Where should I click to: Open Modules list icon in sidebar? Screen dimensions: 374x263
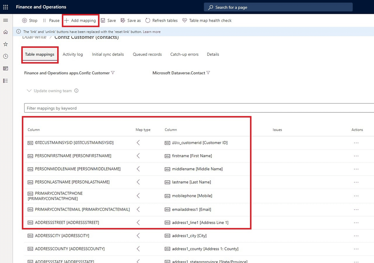coord(5,81)
